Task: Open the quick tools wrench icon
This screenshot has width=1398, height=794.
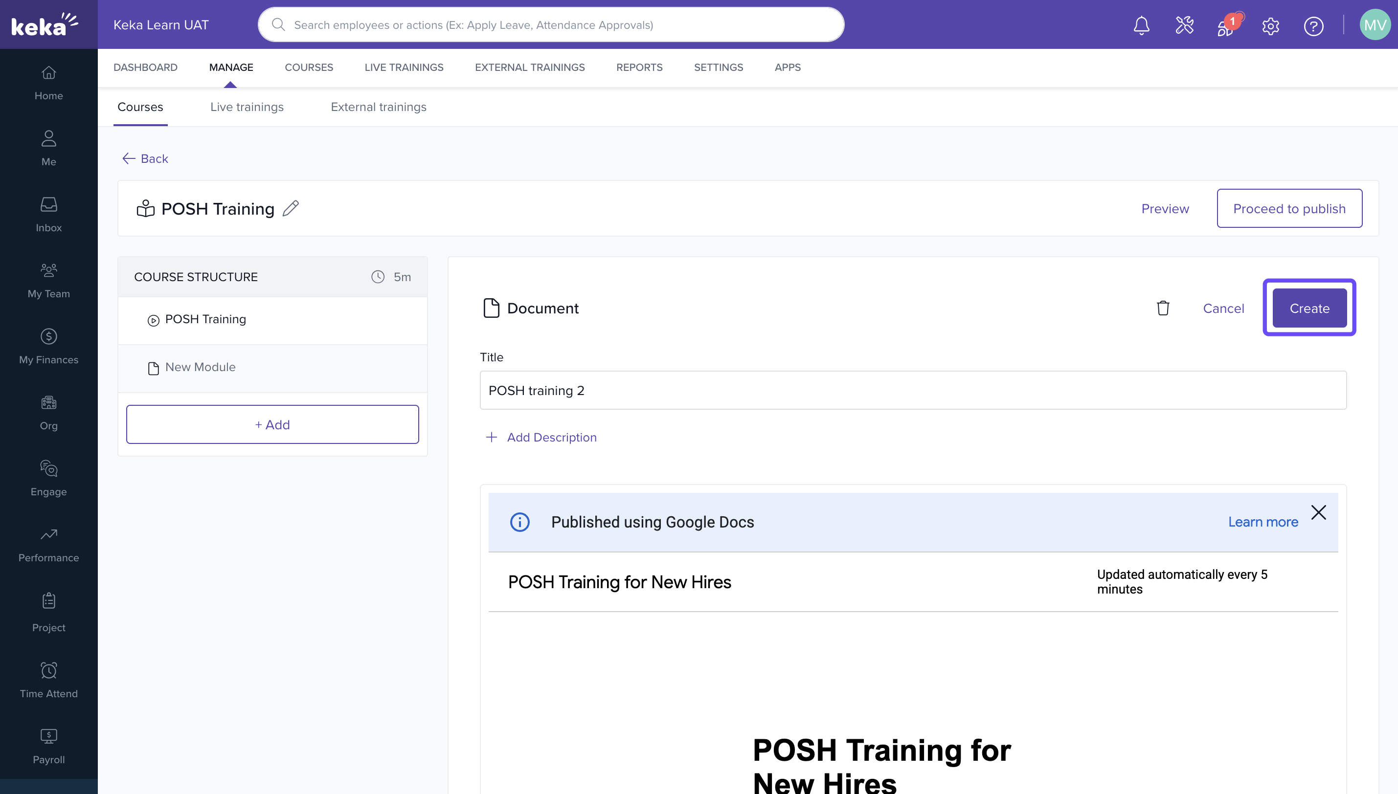Action: point(1184,25)
